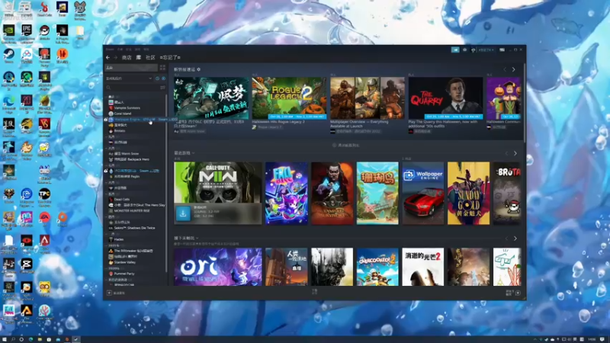Open the account name dropdown in title bar

click(x=486, y=50)
